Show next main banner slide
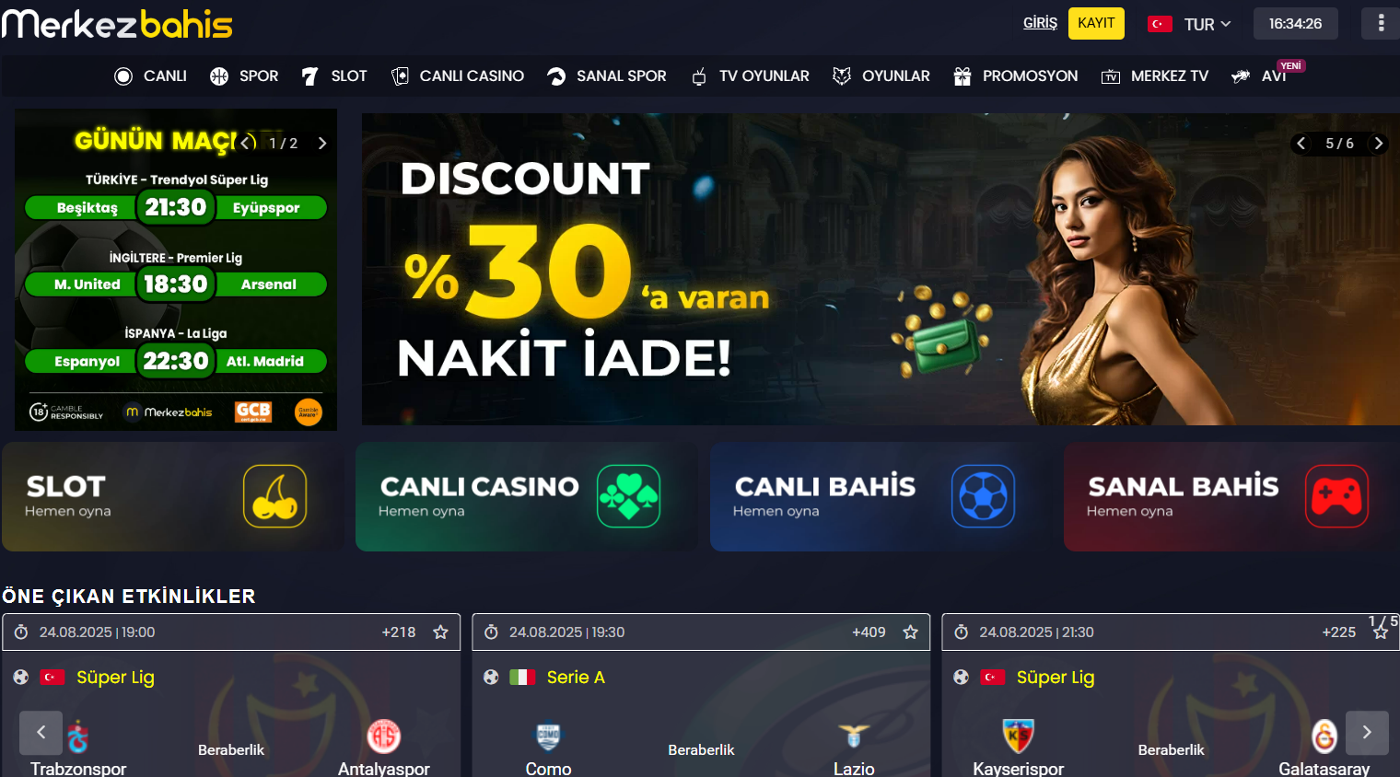 pos(1379,143)
